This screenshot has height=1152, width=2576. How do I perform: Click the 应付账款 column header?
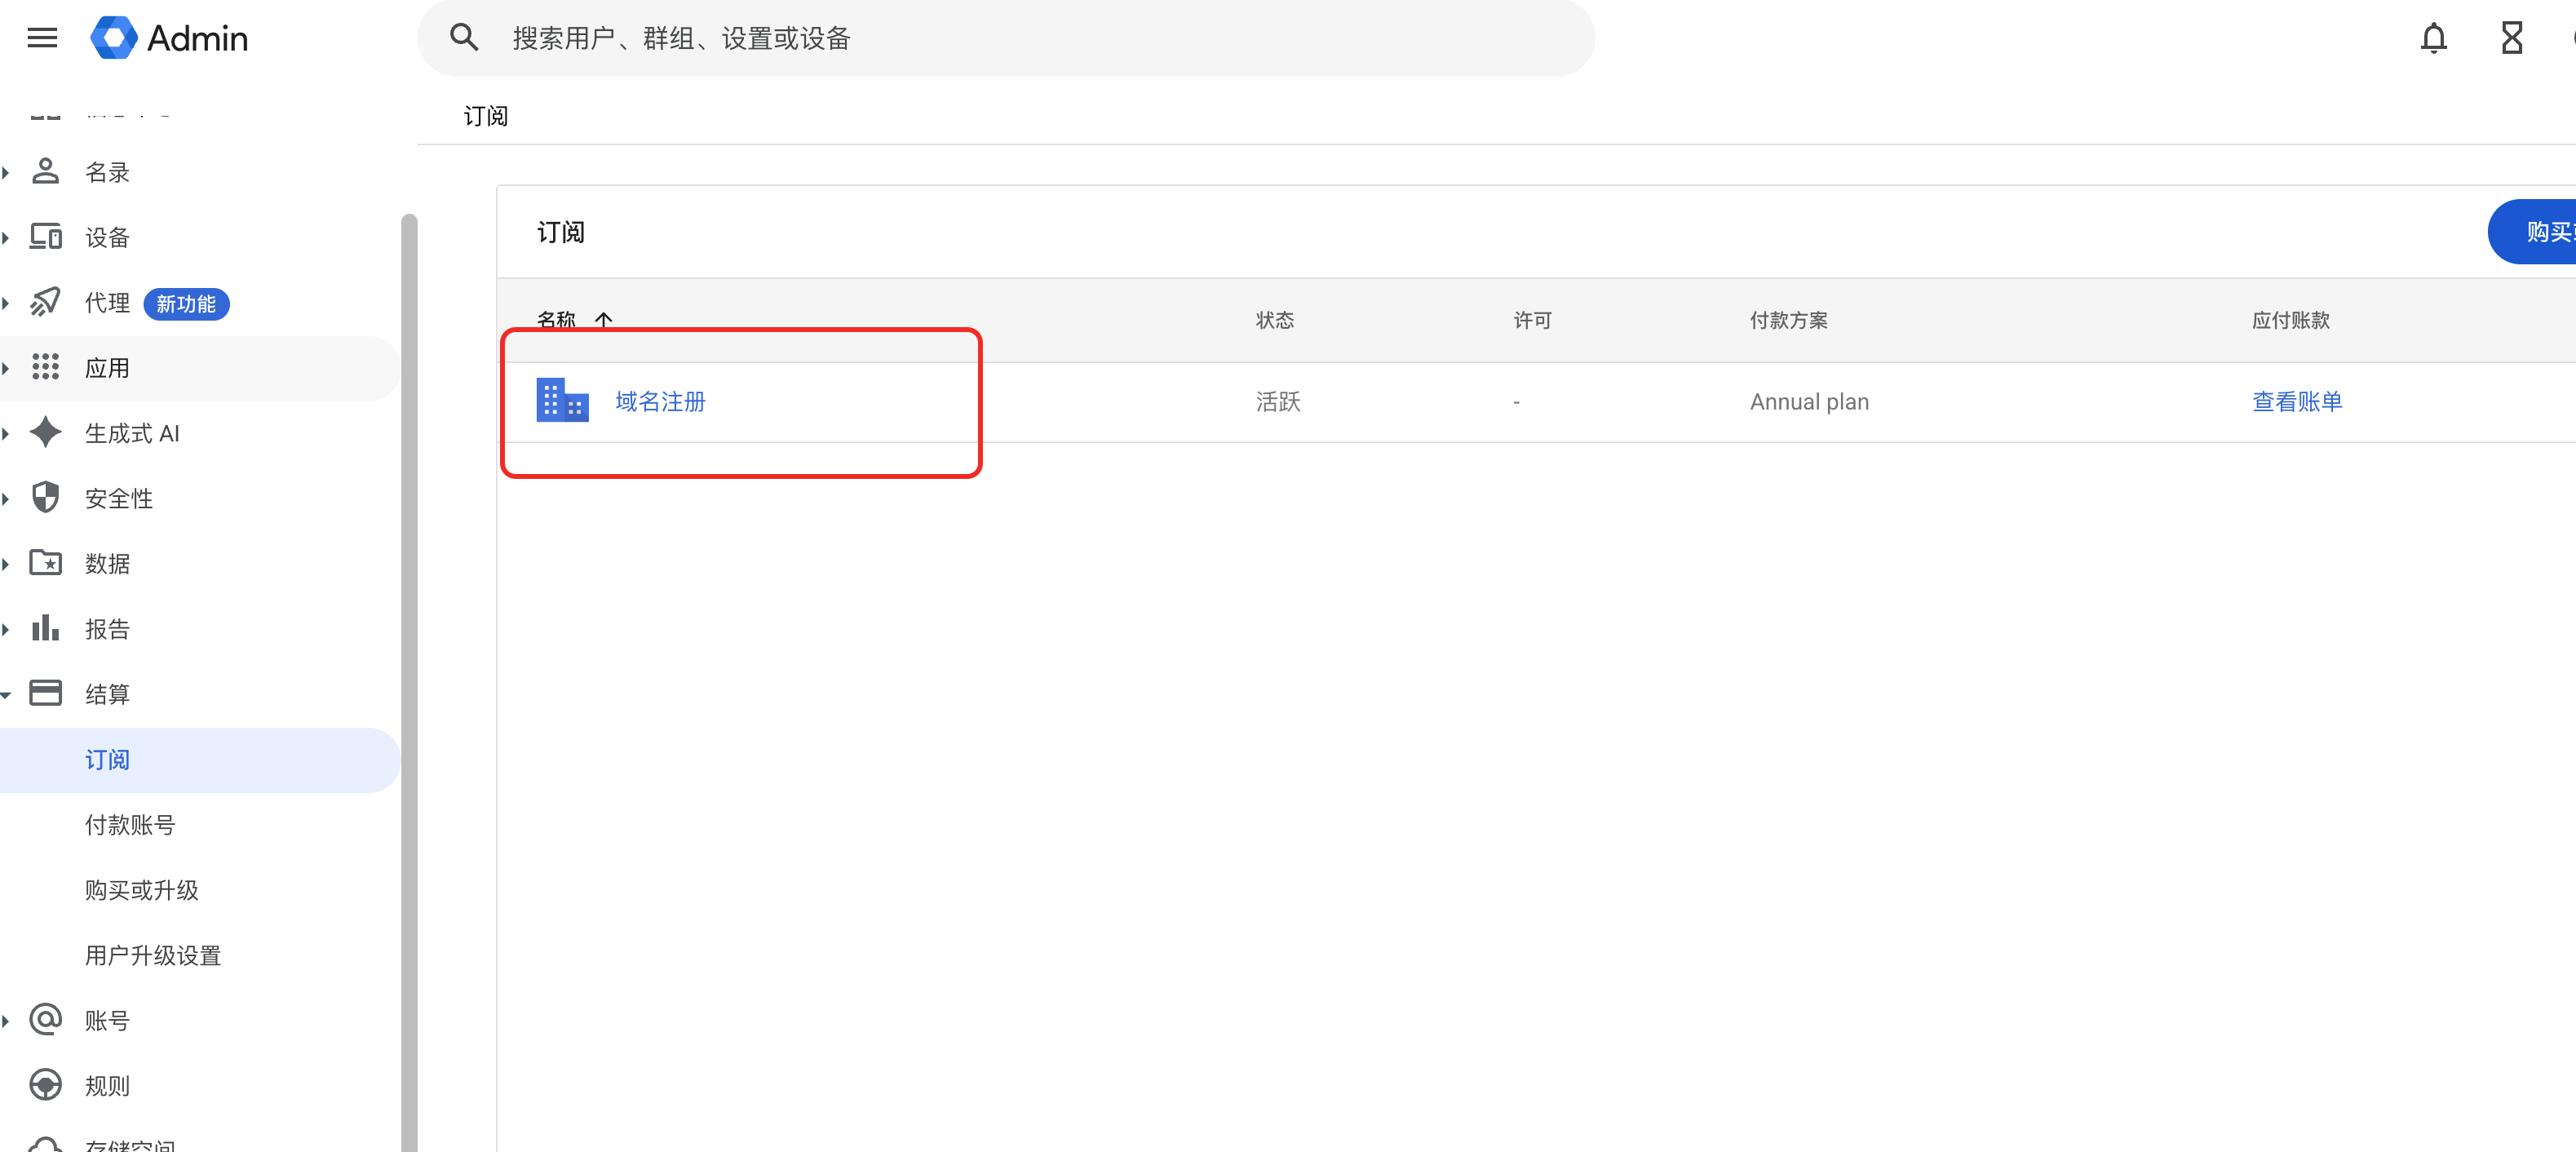click(2291, 320)
